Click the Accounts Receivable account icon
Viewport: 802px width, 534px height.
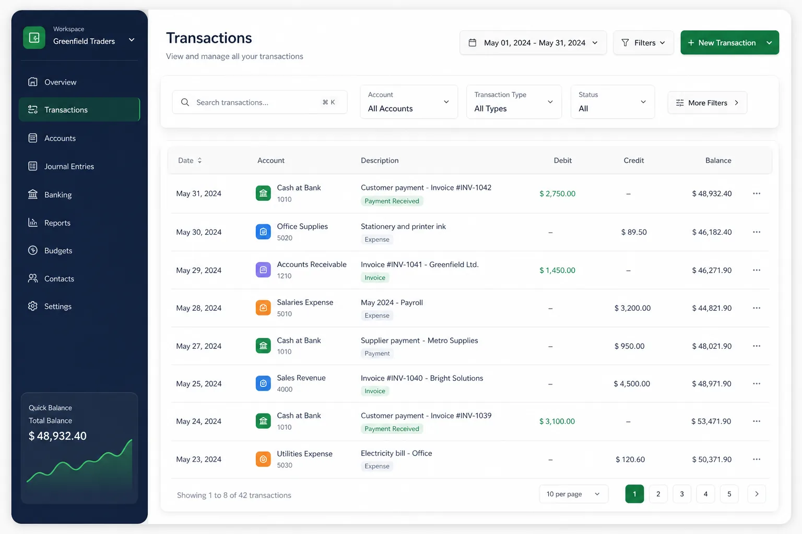click(263, 270)
